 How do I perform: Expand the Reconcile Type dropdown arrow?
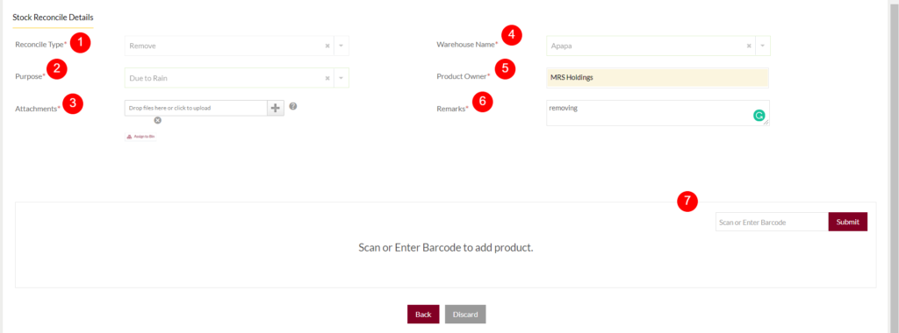pyautogui.click(x=342, y=46)
